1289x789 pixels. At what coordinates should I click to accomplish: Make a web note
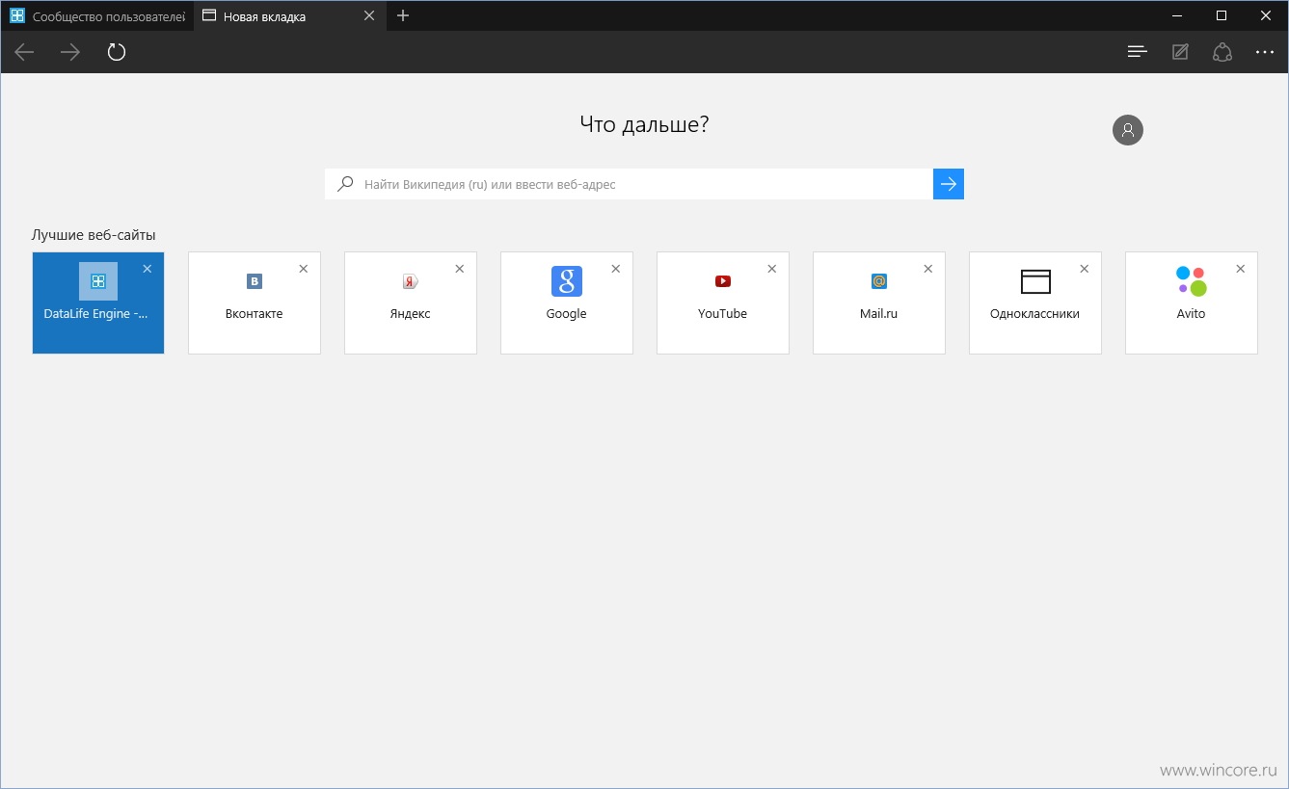(1180, 52)
